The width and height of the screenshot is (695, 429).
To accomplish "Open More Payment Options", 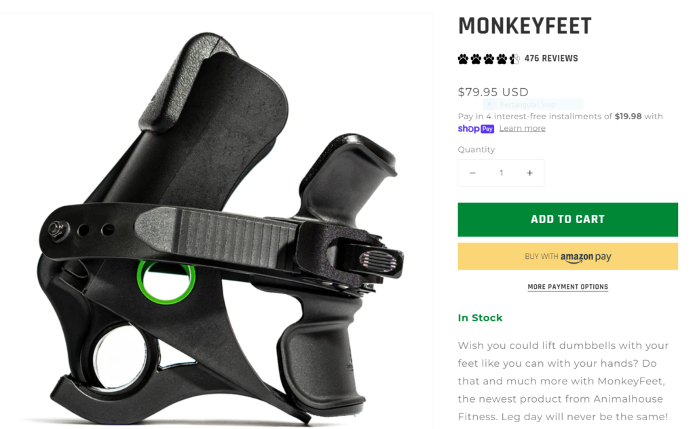I will click(x=568, y=287).
